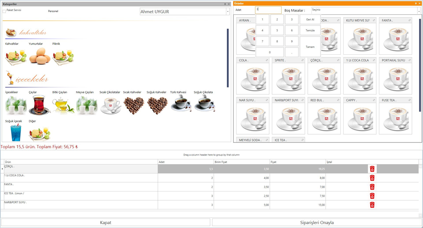Open the Piknik category
The width and height of the screenshot is (423, 228).
(63, 57)
